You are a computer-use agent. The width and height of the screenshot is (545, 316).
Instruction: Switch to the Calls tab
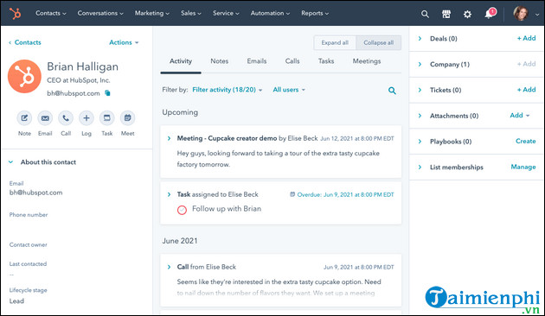(292, 61)
